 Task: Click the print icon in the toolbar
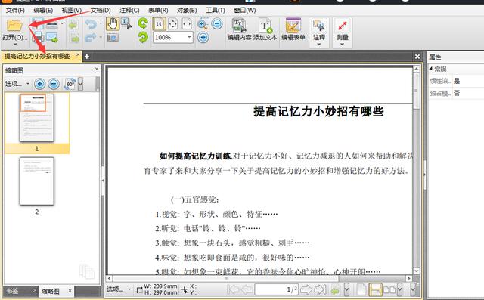click(x=38, y=37)
